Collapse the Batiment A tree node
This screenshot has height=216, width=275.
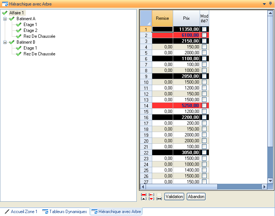pyautogui.click(x=5, y=19)
